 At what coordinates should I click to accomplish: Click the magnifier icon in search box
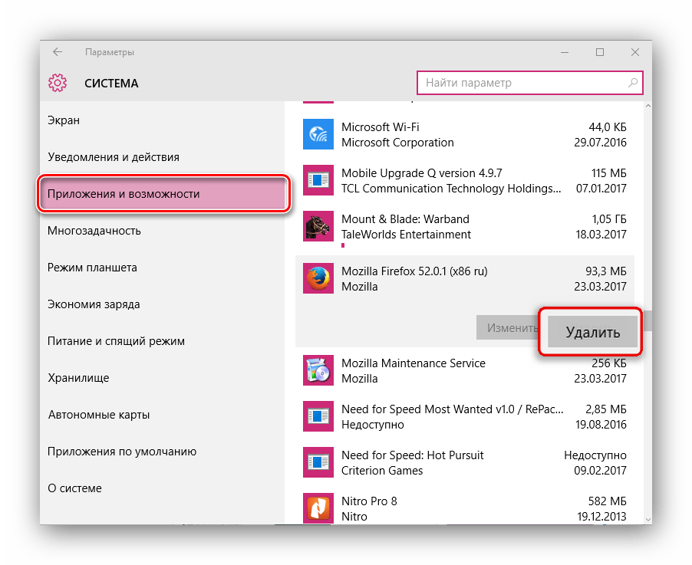pyautogui.click(x=632, y=83)
